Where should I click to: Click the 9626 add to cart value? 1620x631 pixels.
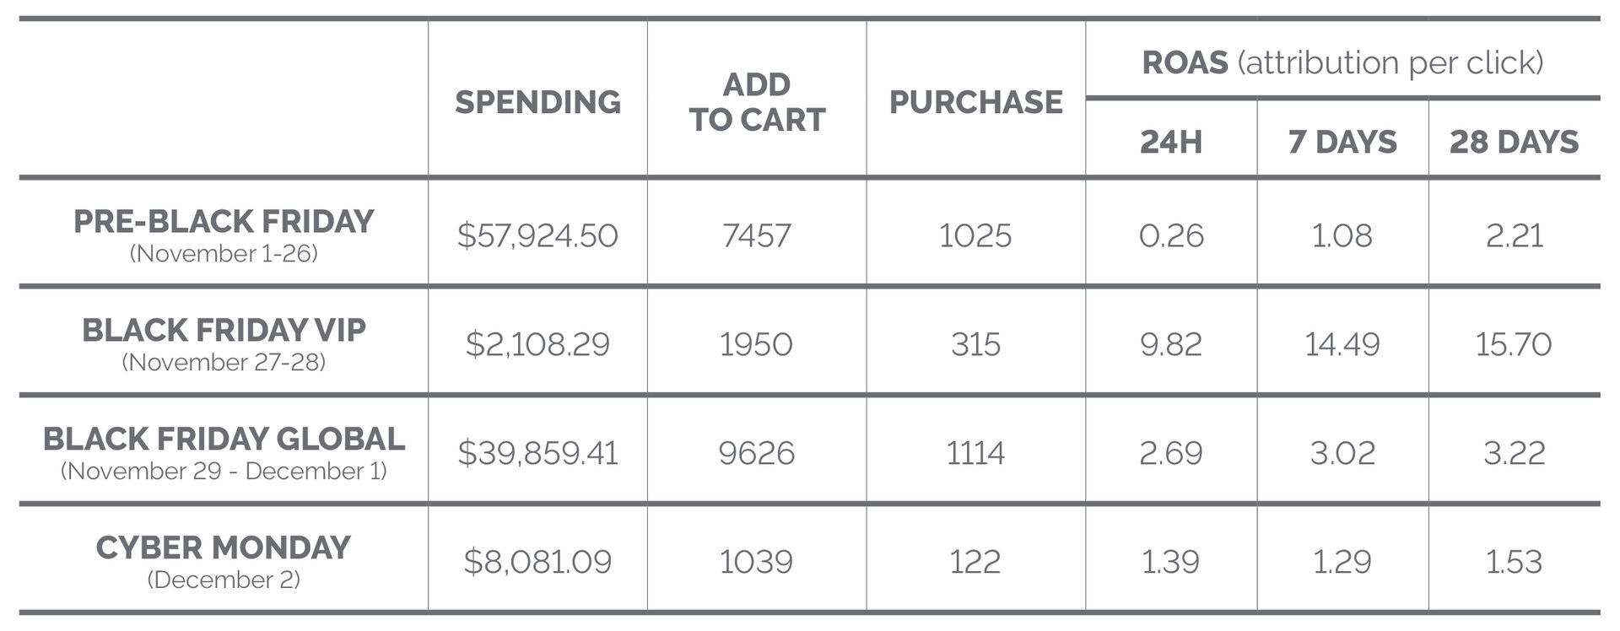click(x=756, y=453)
